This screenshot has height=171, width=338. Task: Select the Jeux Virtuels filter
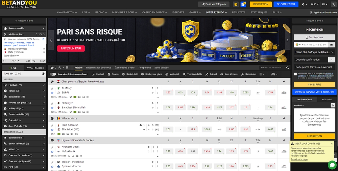[x=229, y=74]
